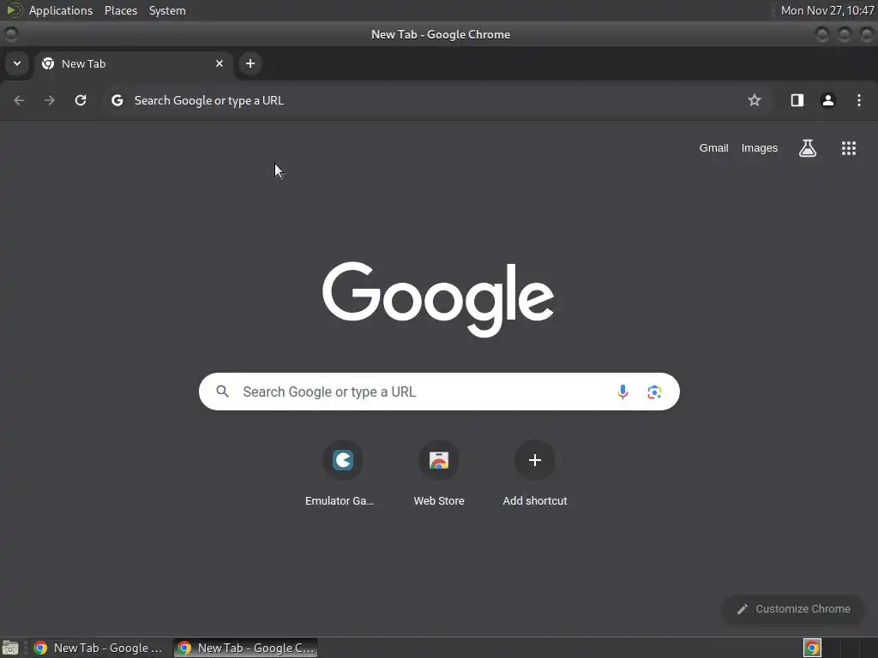
Task: Open the three-dot Chrome menu
Action: click(x=859, y=100)
